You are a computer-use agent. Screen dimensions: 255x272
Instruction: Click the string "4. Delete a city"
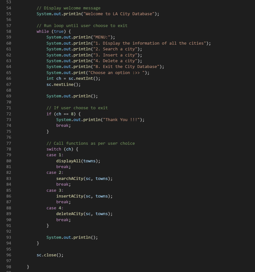pyautogui.click(x=115, y=61)
